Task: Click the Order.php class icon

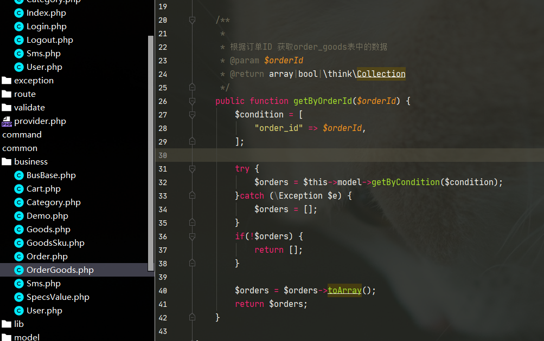Action: (x=19, y=257)
